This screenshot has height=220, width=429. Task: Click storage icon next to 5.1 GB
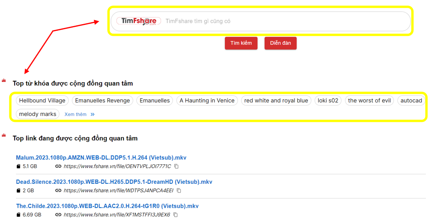[18, 166]
